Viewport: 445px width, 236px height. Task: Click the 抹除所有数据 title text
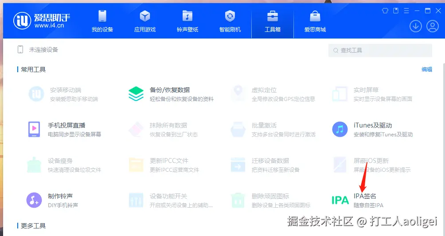168,125
